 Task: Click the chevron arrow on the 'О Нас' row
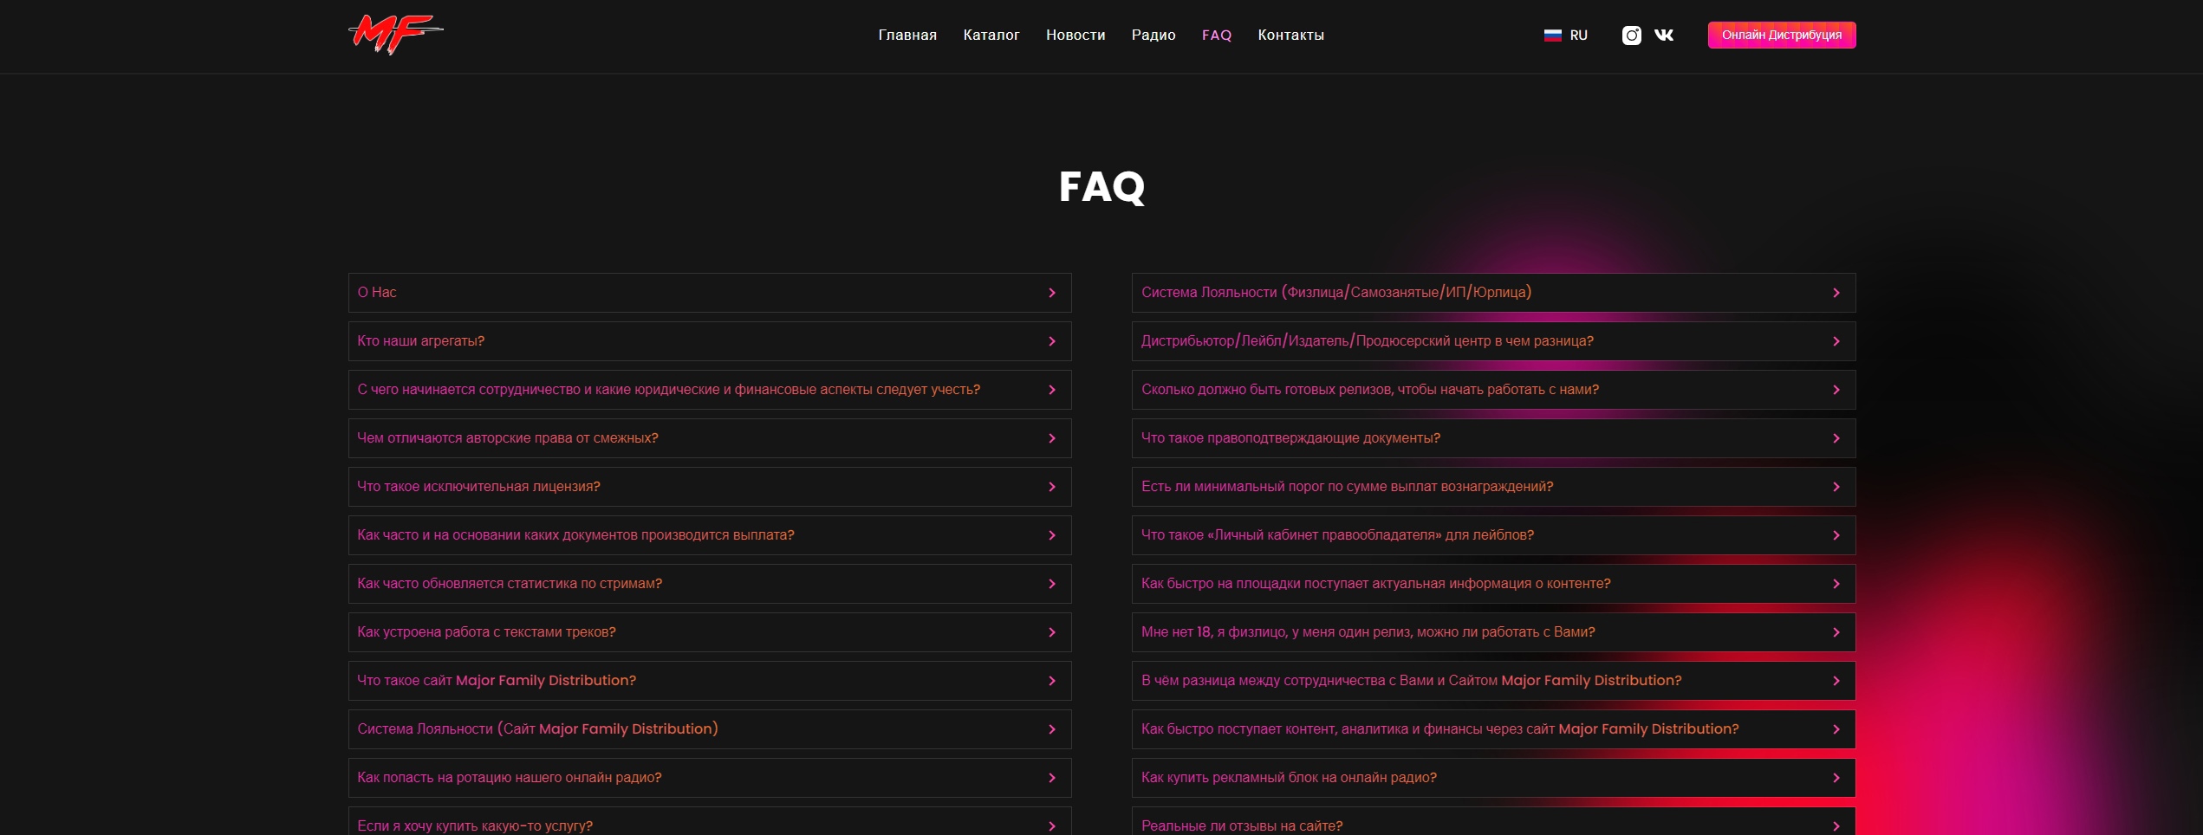tap(1052, 294)
